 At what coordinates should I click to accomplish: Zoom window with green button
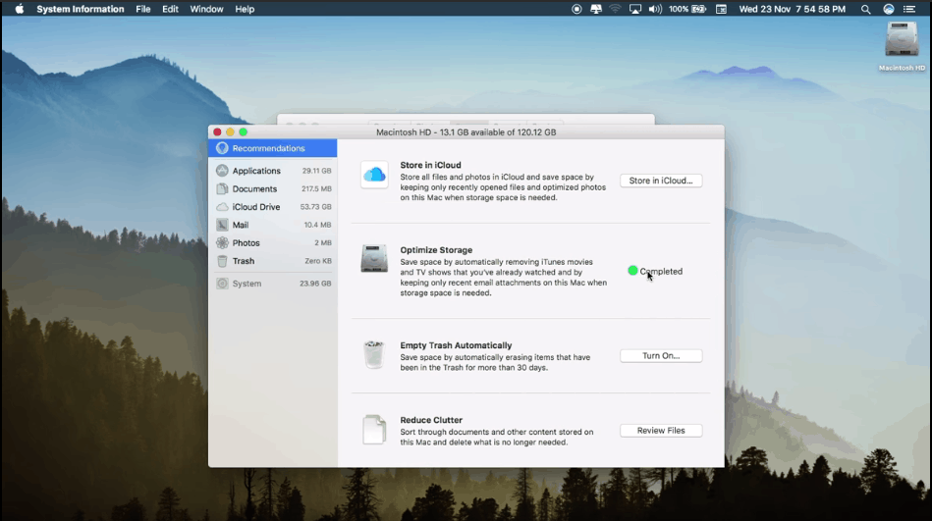[244, 131]
